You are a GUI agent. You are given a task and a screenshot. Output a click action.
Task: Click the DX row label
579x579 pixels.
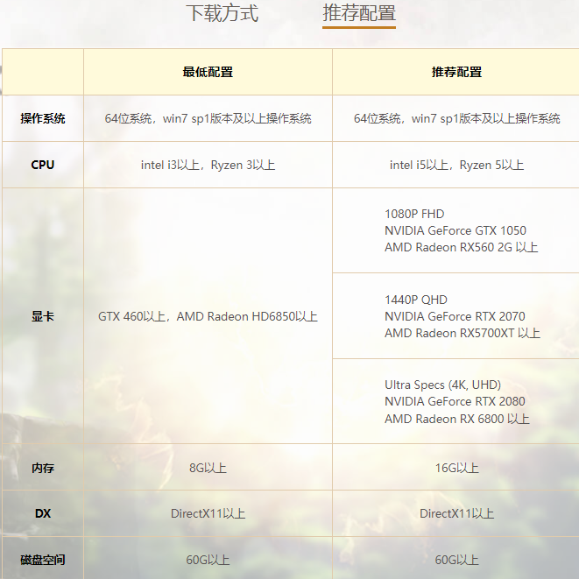click(x=43, y=513)
